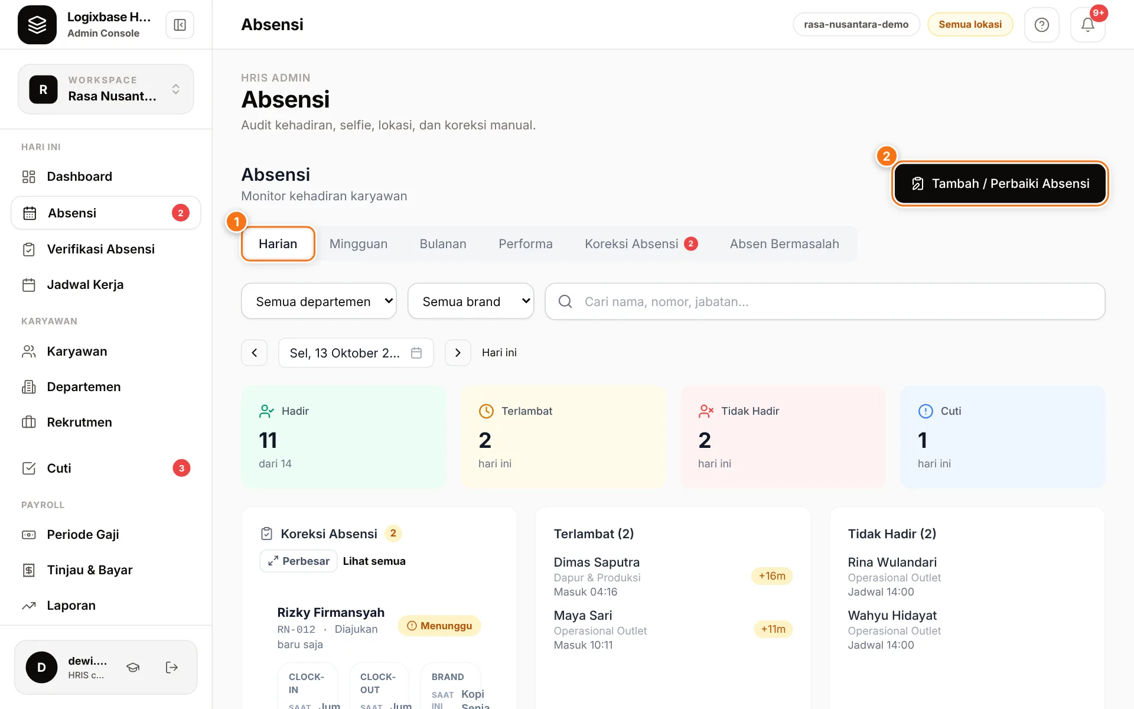
Task: Select the Absen Bermasalah tab
Action: pos(784,244)
